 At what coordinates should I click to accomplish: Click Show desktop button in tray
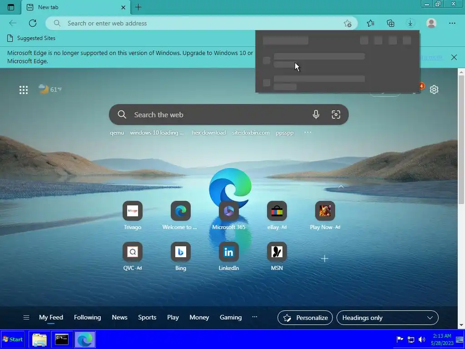pyautogui.click(x=460, y=339)
